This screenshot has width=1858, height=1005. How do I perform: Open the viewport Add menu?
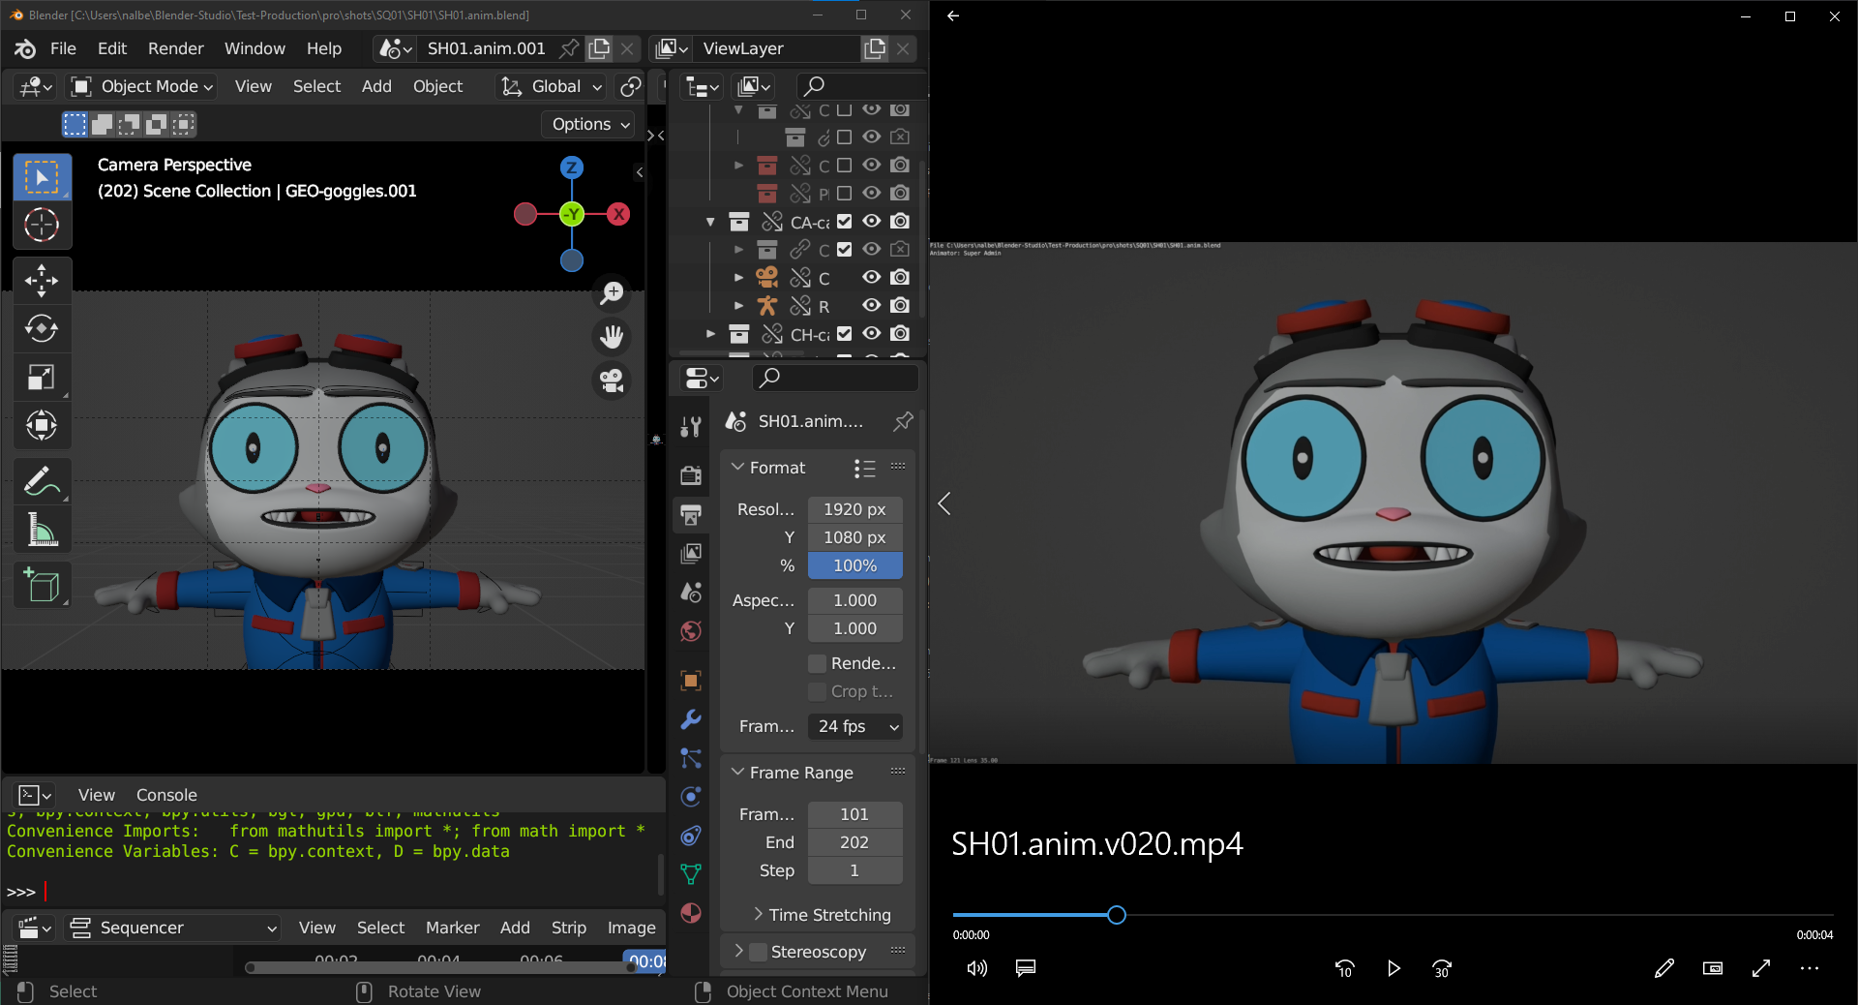pos(376,86)
